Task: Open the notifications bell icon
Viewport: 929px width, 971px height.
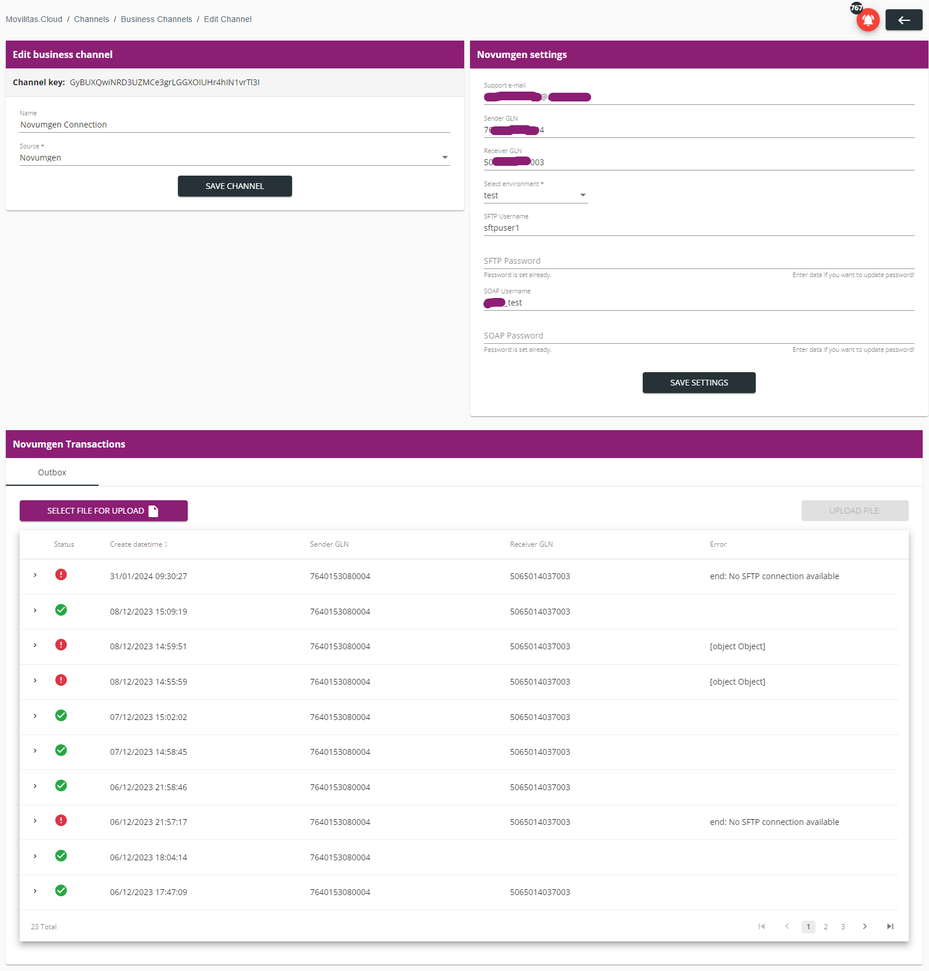Action: 868,20
